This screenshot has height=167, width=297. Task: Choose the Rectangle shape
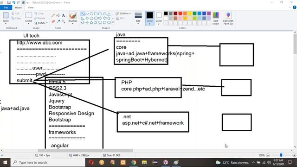coord(96,14)
